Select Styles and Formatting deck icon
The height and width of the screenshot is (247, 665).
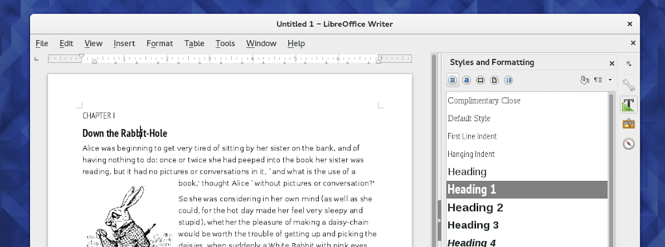click(x=629, y=104)
